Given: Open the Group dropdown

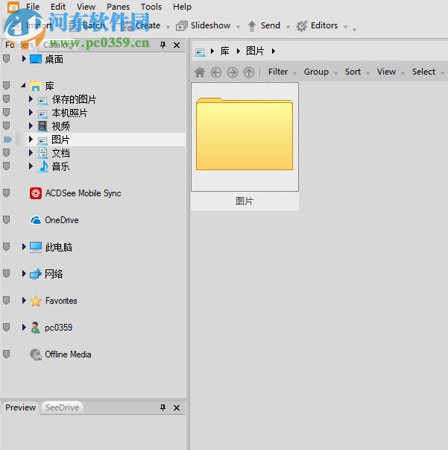Looking at the screenshot, I should click(321, 72).
